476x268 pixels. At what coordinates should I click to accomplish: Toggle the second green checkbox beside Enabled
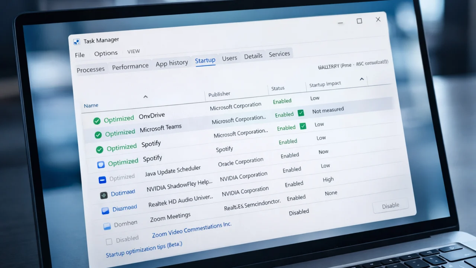[303, 127]
